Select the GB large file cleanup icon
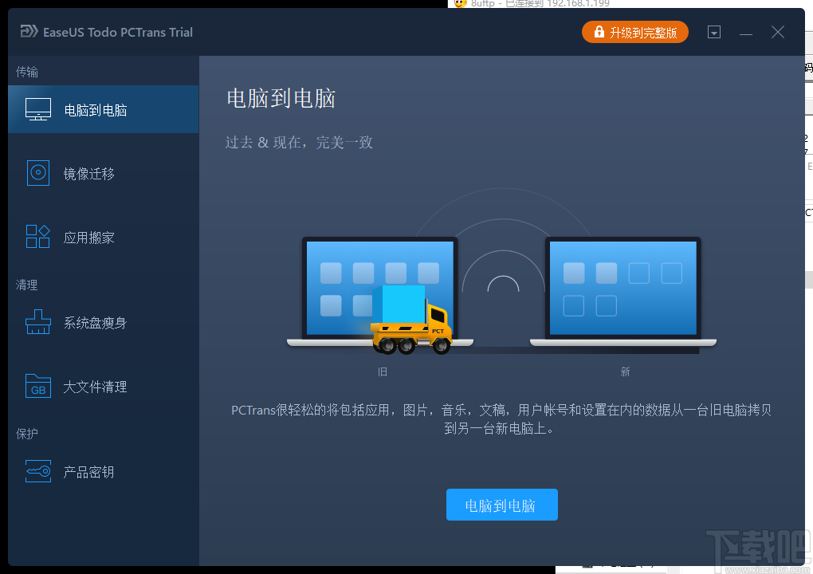 [37, 386]
